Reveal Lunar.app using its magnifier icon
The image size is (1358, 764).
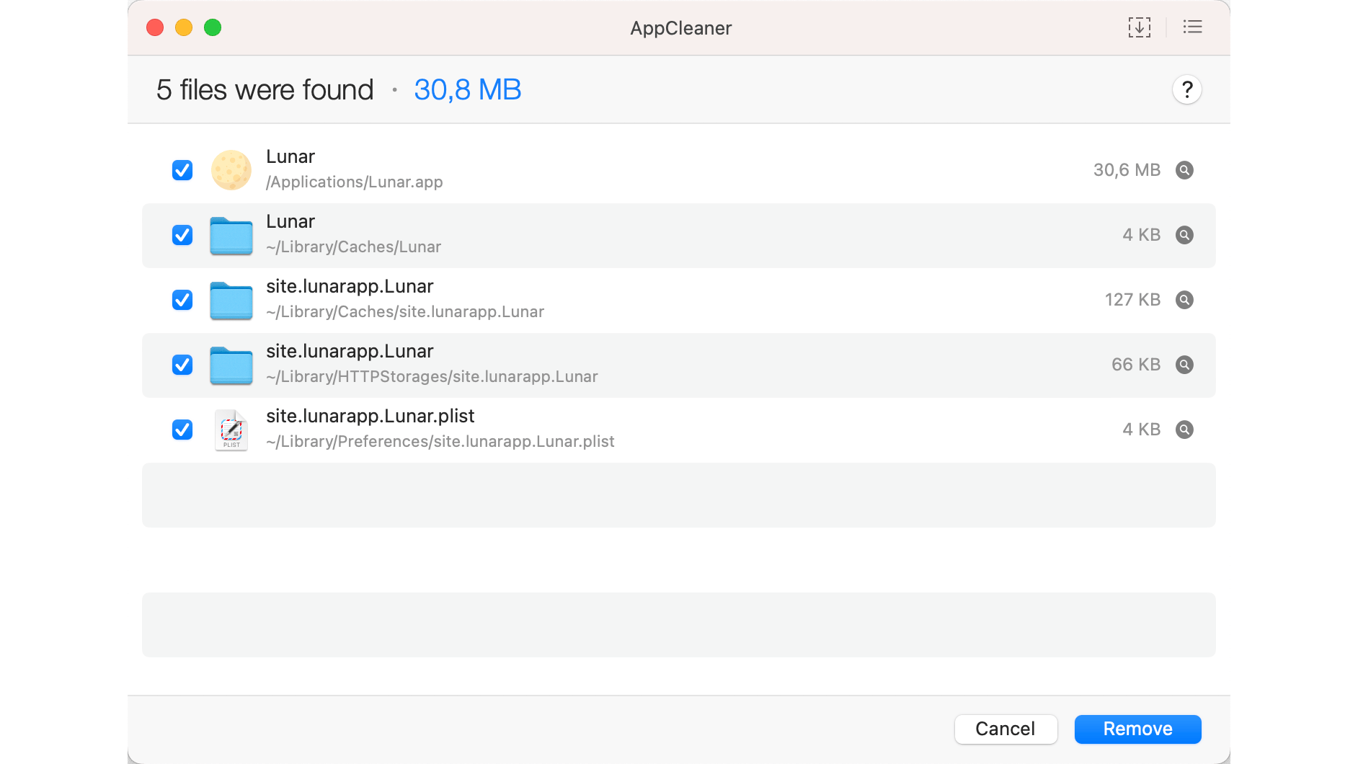pyautogui.click(x=1185, y=170)
